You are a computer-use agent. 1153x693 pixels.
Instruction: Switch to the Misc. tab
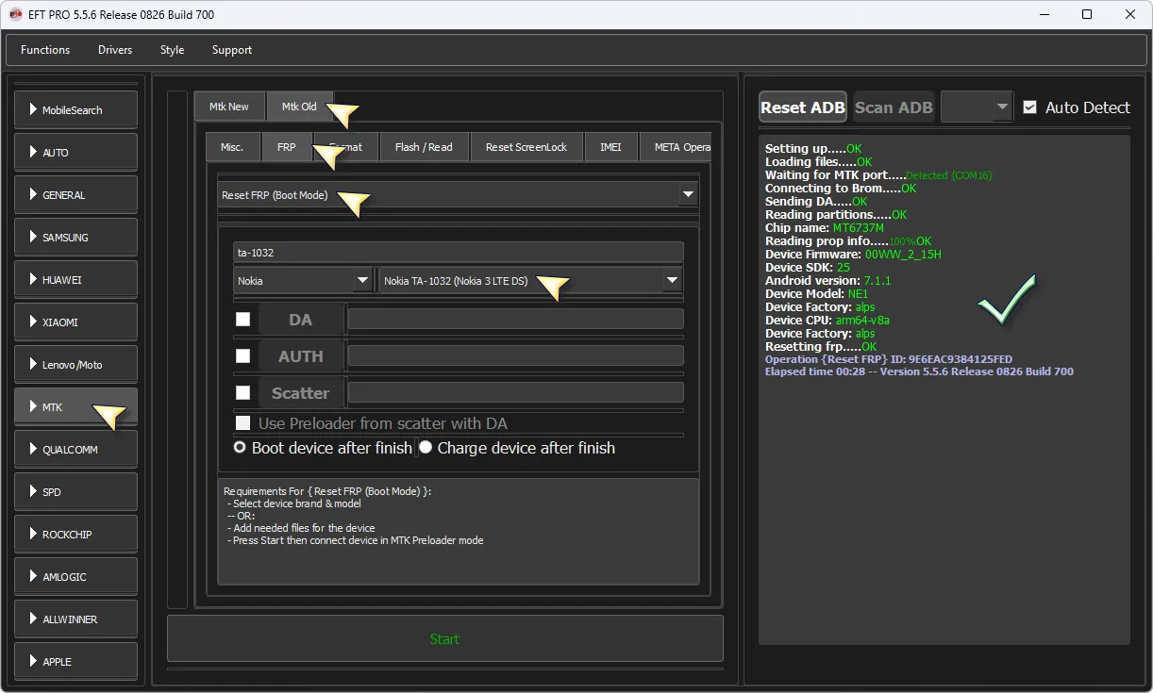point(232,147)
